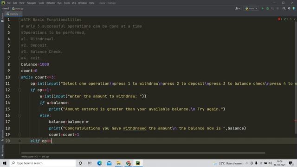Close the main.py editor tab

pos(20,14)
